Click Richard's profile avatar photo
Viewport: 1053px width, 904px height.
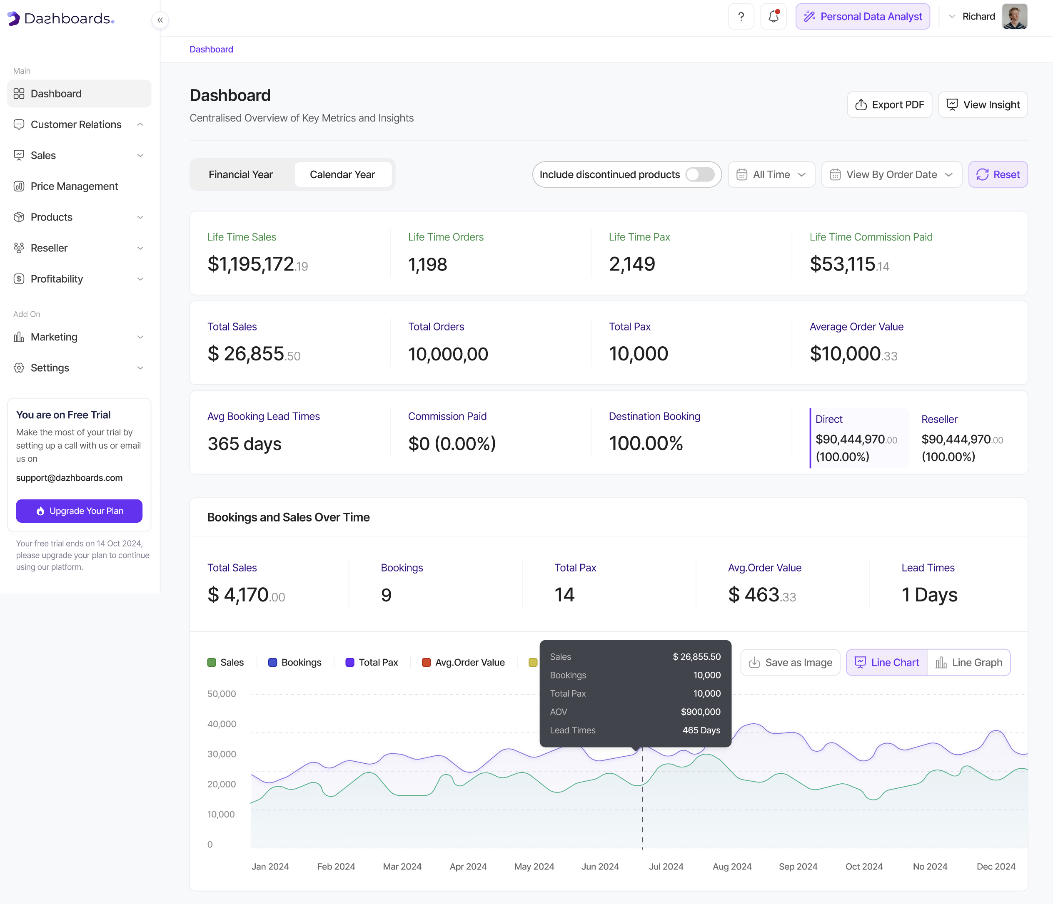pos(1014,17)
